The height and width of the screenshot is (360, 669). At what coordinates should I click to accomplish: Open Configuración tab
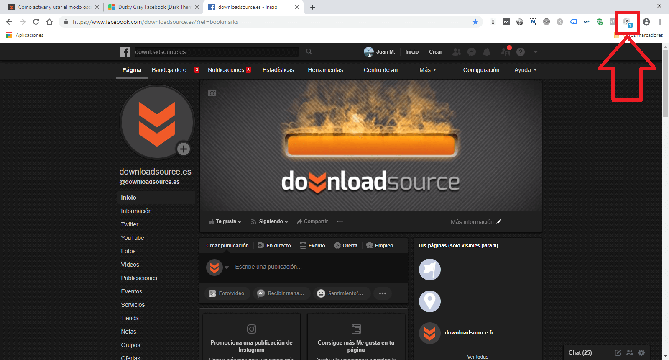coord(481,70)
